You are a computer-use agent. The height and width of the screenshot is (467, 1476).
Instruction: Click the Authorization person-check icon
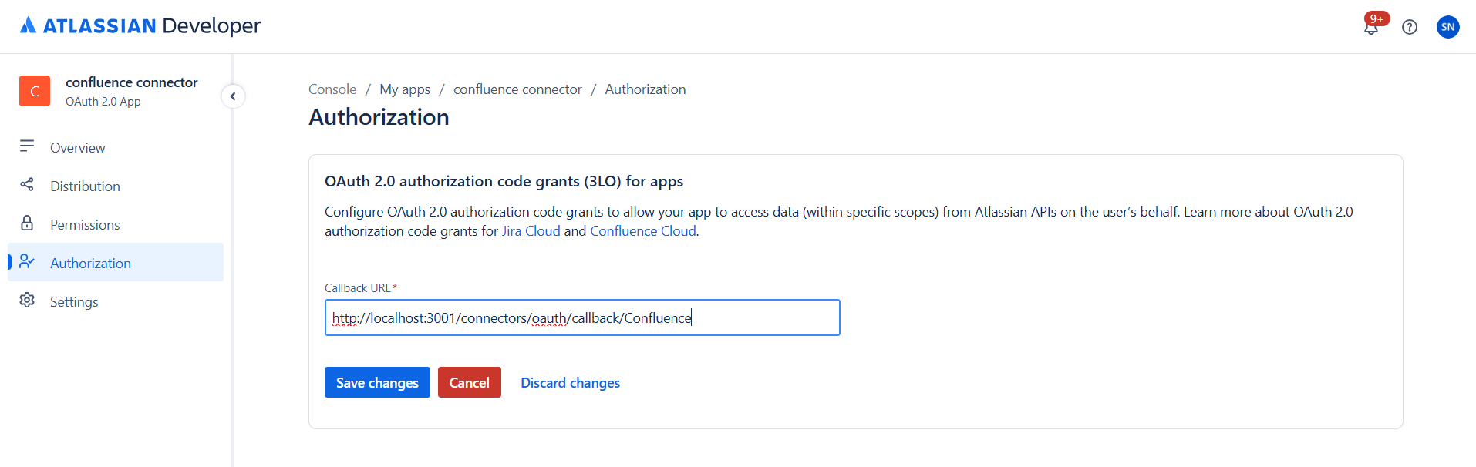coord(27,261)
